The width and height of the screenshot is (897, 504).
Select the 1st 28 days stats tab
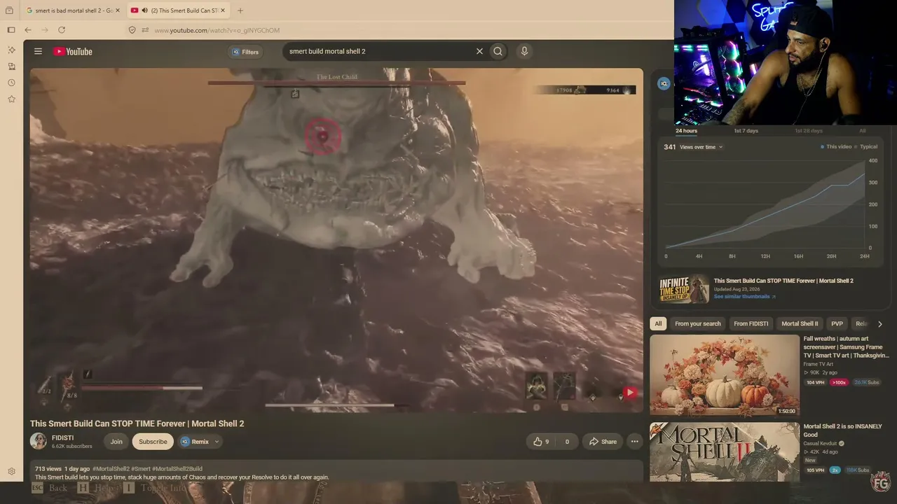pyautogui.click(x=809, y=131)
